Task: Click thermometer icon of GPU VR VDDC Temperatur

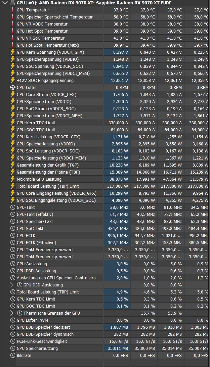Action: (x=13, y=24)
